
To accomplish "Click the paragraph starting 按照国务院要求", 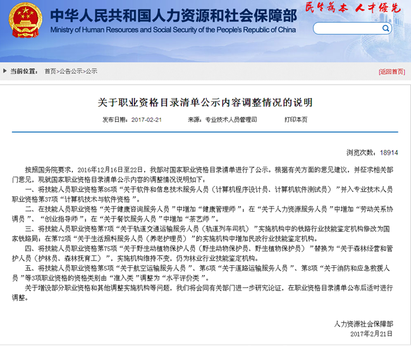I will pyautogui.click(x=202, y=174).
